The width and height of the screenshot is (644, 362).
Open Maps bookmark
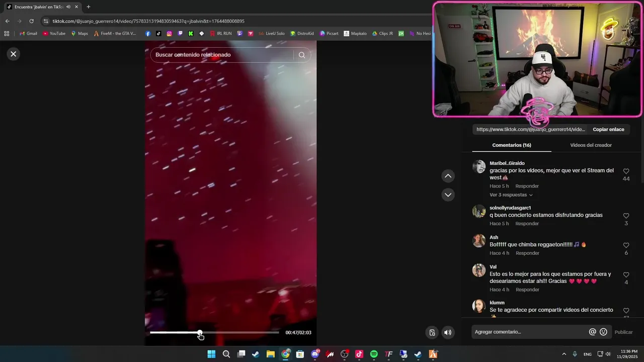(79, 34)
